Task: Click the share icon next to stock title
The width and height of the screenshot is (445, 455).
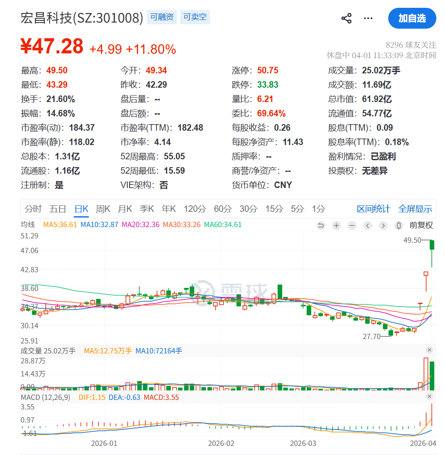Action: [346, 18]
